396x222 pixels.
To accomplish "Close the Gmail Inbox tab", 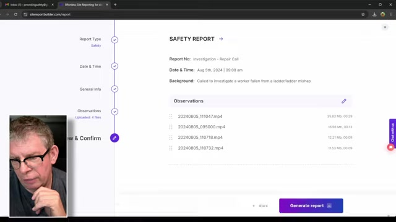I will pos(53,4).
